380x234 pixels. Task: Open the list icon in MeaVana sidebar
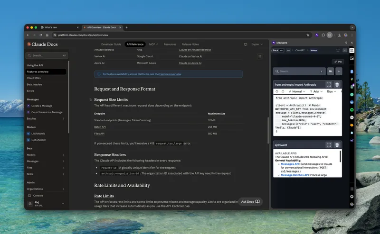click(x=352, y=189)
